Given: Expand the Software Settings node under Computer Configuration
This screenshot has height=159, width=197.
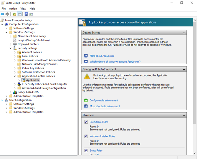Looking at the screenshot, I should pyautogui.click(x=6, y=28).
